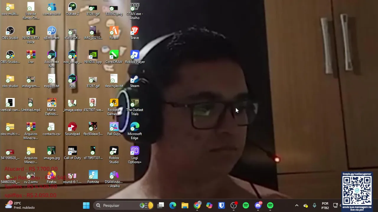This screenshot has height=212, width=378.
Task: Open Rockstar Games launcher icon
Action: click(114, 107)
